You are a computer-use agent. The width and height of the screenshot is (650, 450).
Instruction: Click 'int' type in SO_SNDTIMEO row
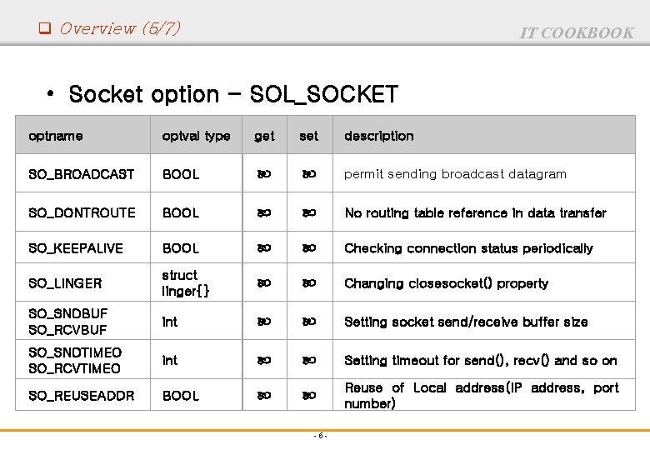(x=169, y=361)
